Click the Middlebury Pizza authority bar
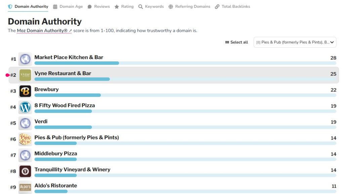This screenshot has height=194, width=344. click(x=185, y=159)
